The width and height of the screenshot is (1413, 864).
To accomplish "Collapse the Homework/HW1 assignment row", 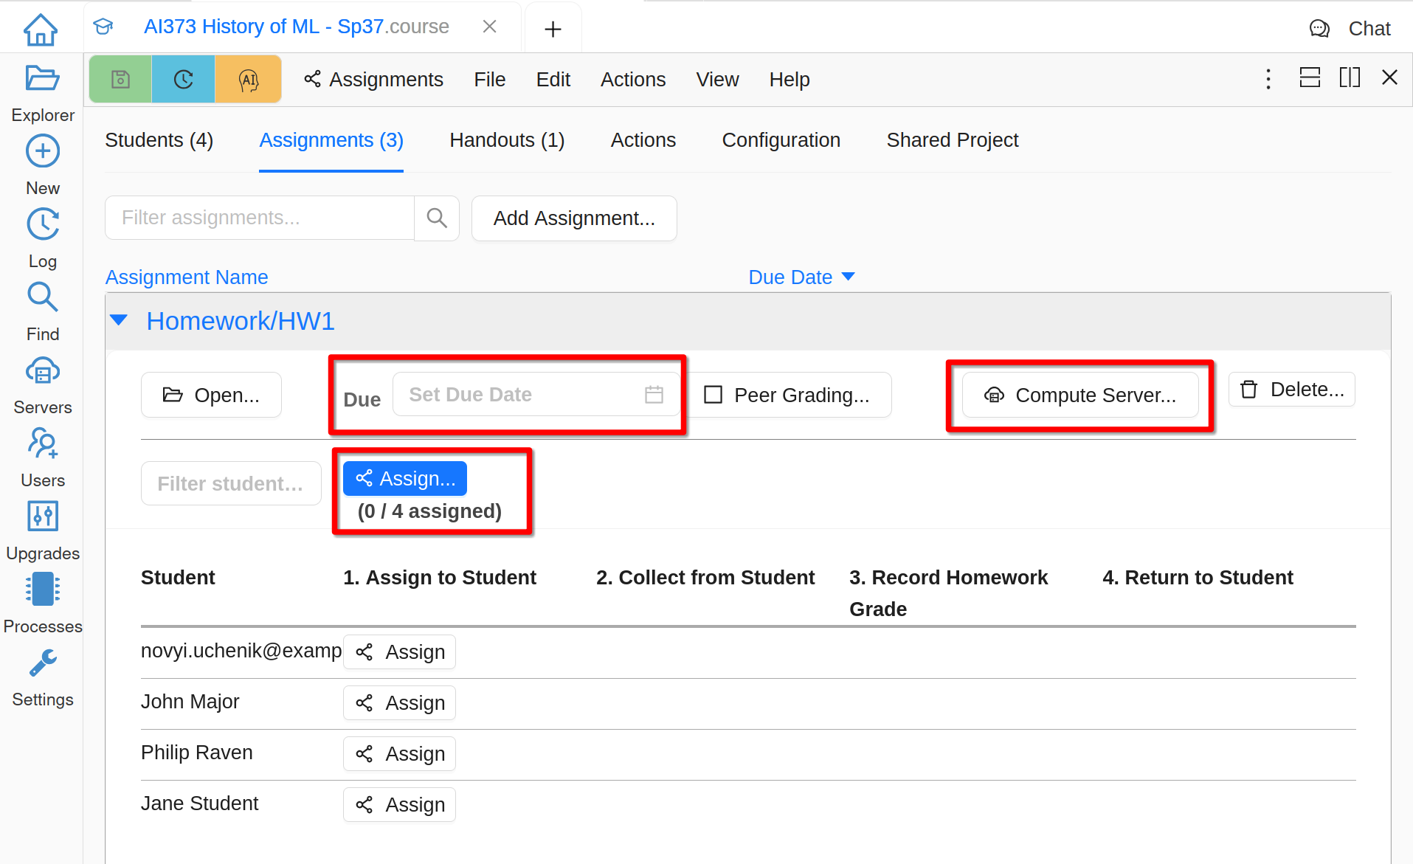I will tap(119, 320).
